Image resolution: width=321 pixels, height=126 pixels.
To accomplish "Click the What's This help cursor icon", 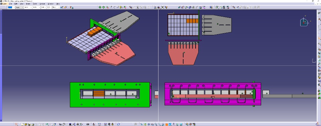I will (x=55, y=124).
